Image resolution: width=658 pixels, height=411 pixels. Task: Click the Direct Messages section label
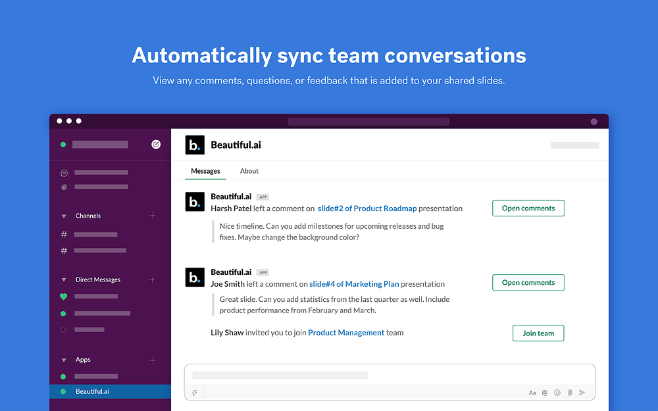point(98,279)
